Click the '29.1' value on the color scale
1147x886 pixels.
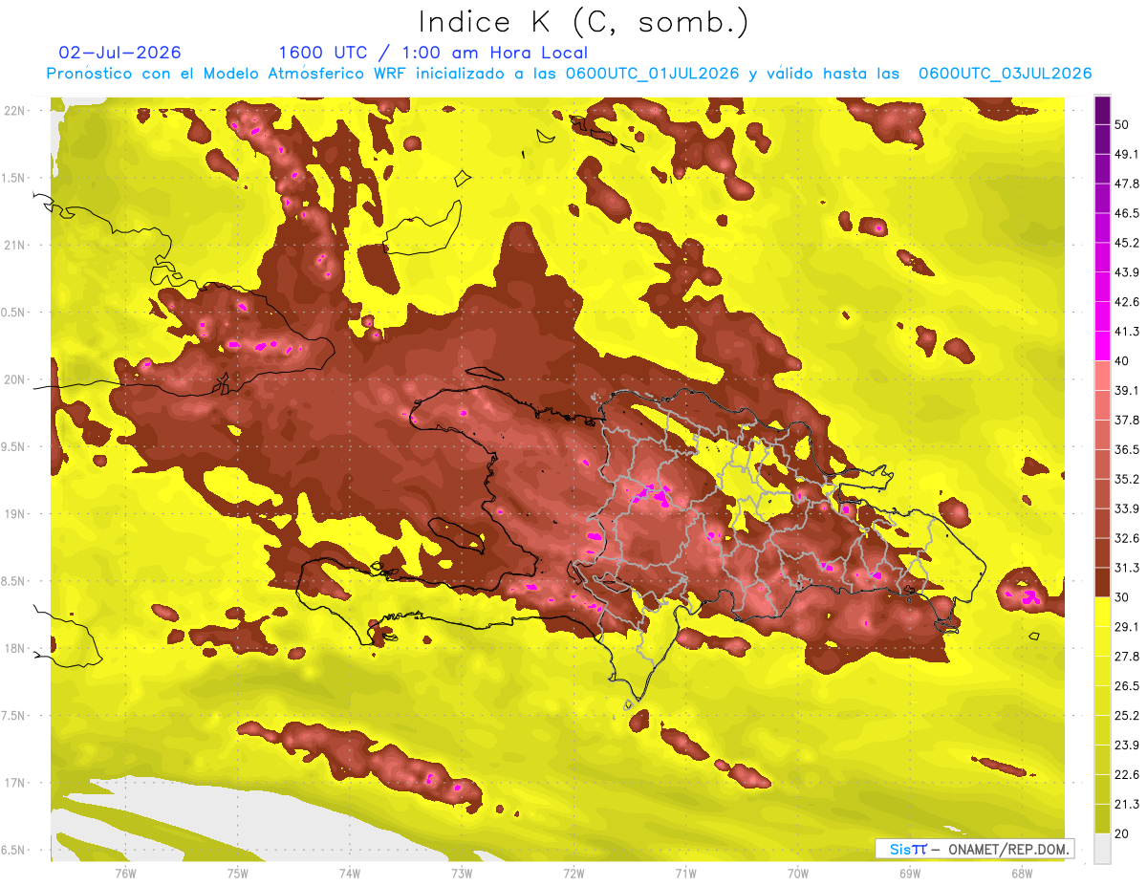[x=1127, y=627]
